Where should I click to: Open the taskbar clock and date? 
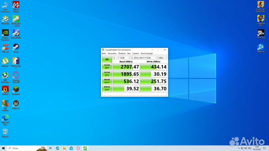257,148
